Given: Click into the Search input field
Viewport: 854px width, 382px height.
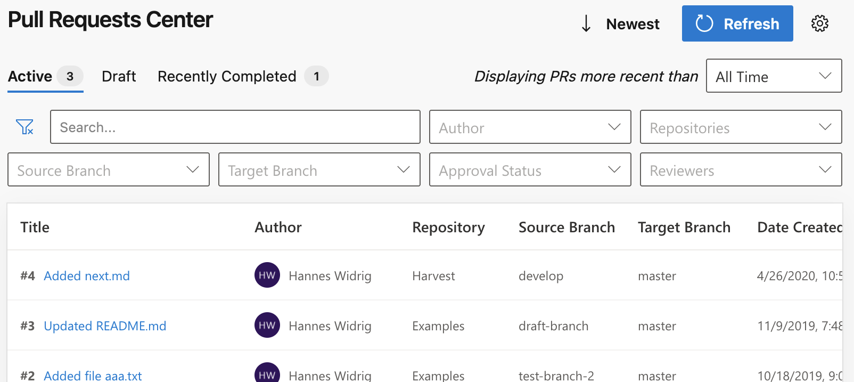Looking at the screenshot, I should [235, 127].
